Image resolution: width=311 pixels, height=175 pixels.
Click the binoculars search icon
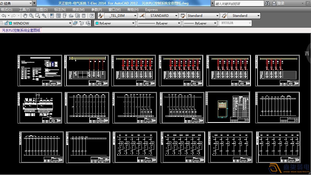click(x=267, y=3)
